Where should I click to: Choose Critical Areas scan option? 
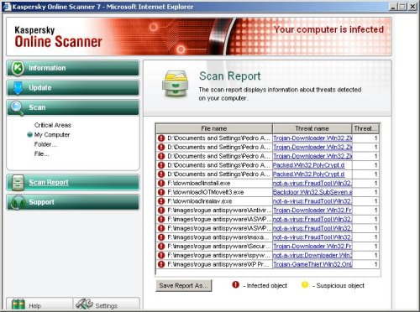53,125
